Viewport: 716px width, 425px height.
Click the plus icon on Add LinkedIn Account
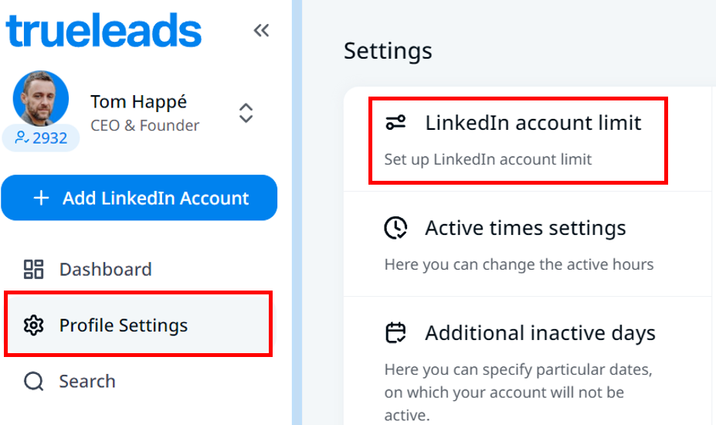pyautogui.click(x=42, y=198)
